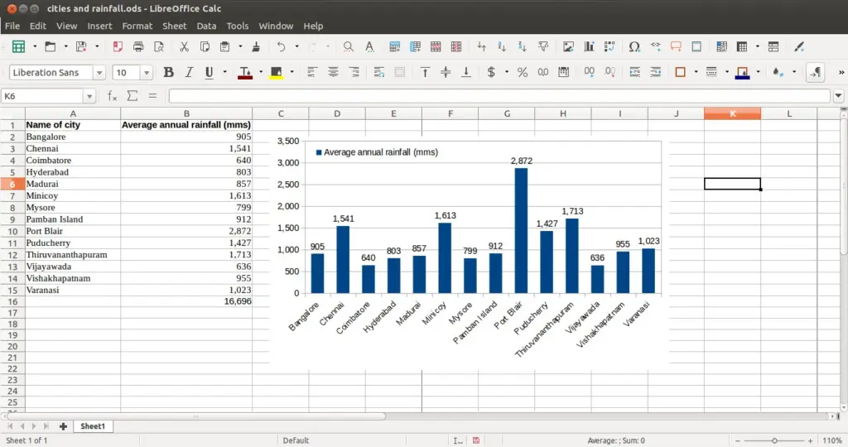Click the Sort Ascending icon
This screenshot has width=848, height=447.
(502, 47)
